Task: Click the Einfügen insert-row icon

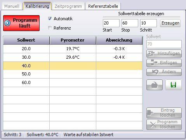Action: click(154, 63)
